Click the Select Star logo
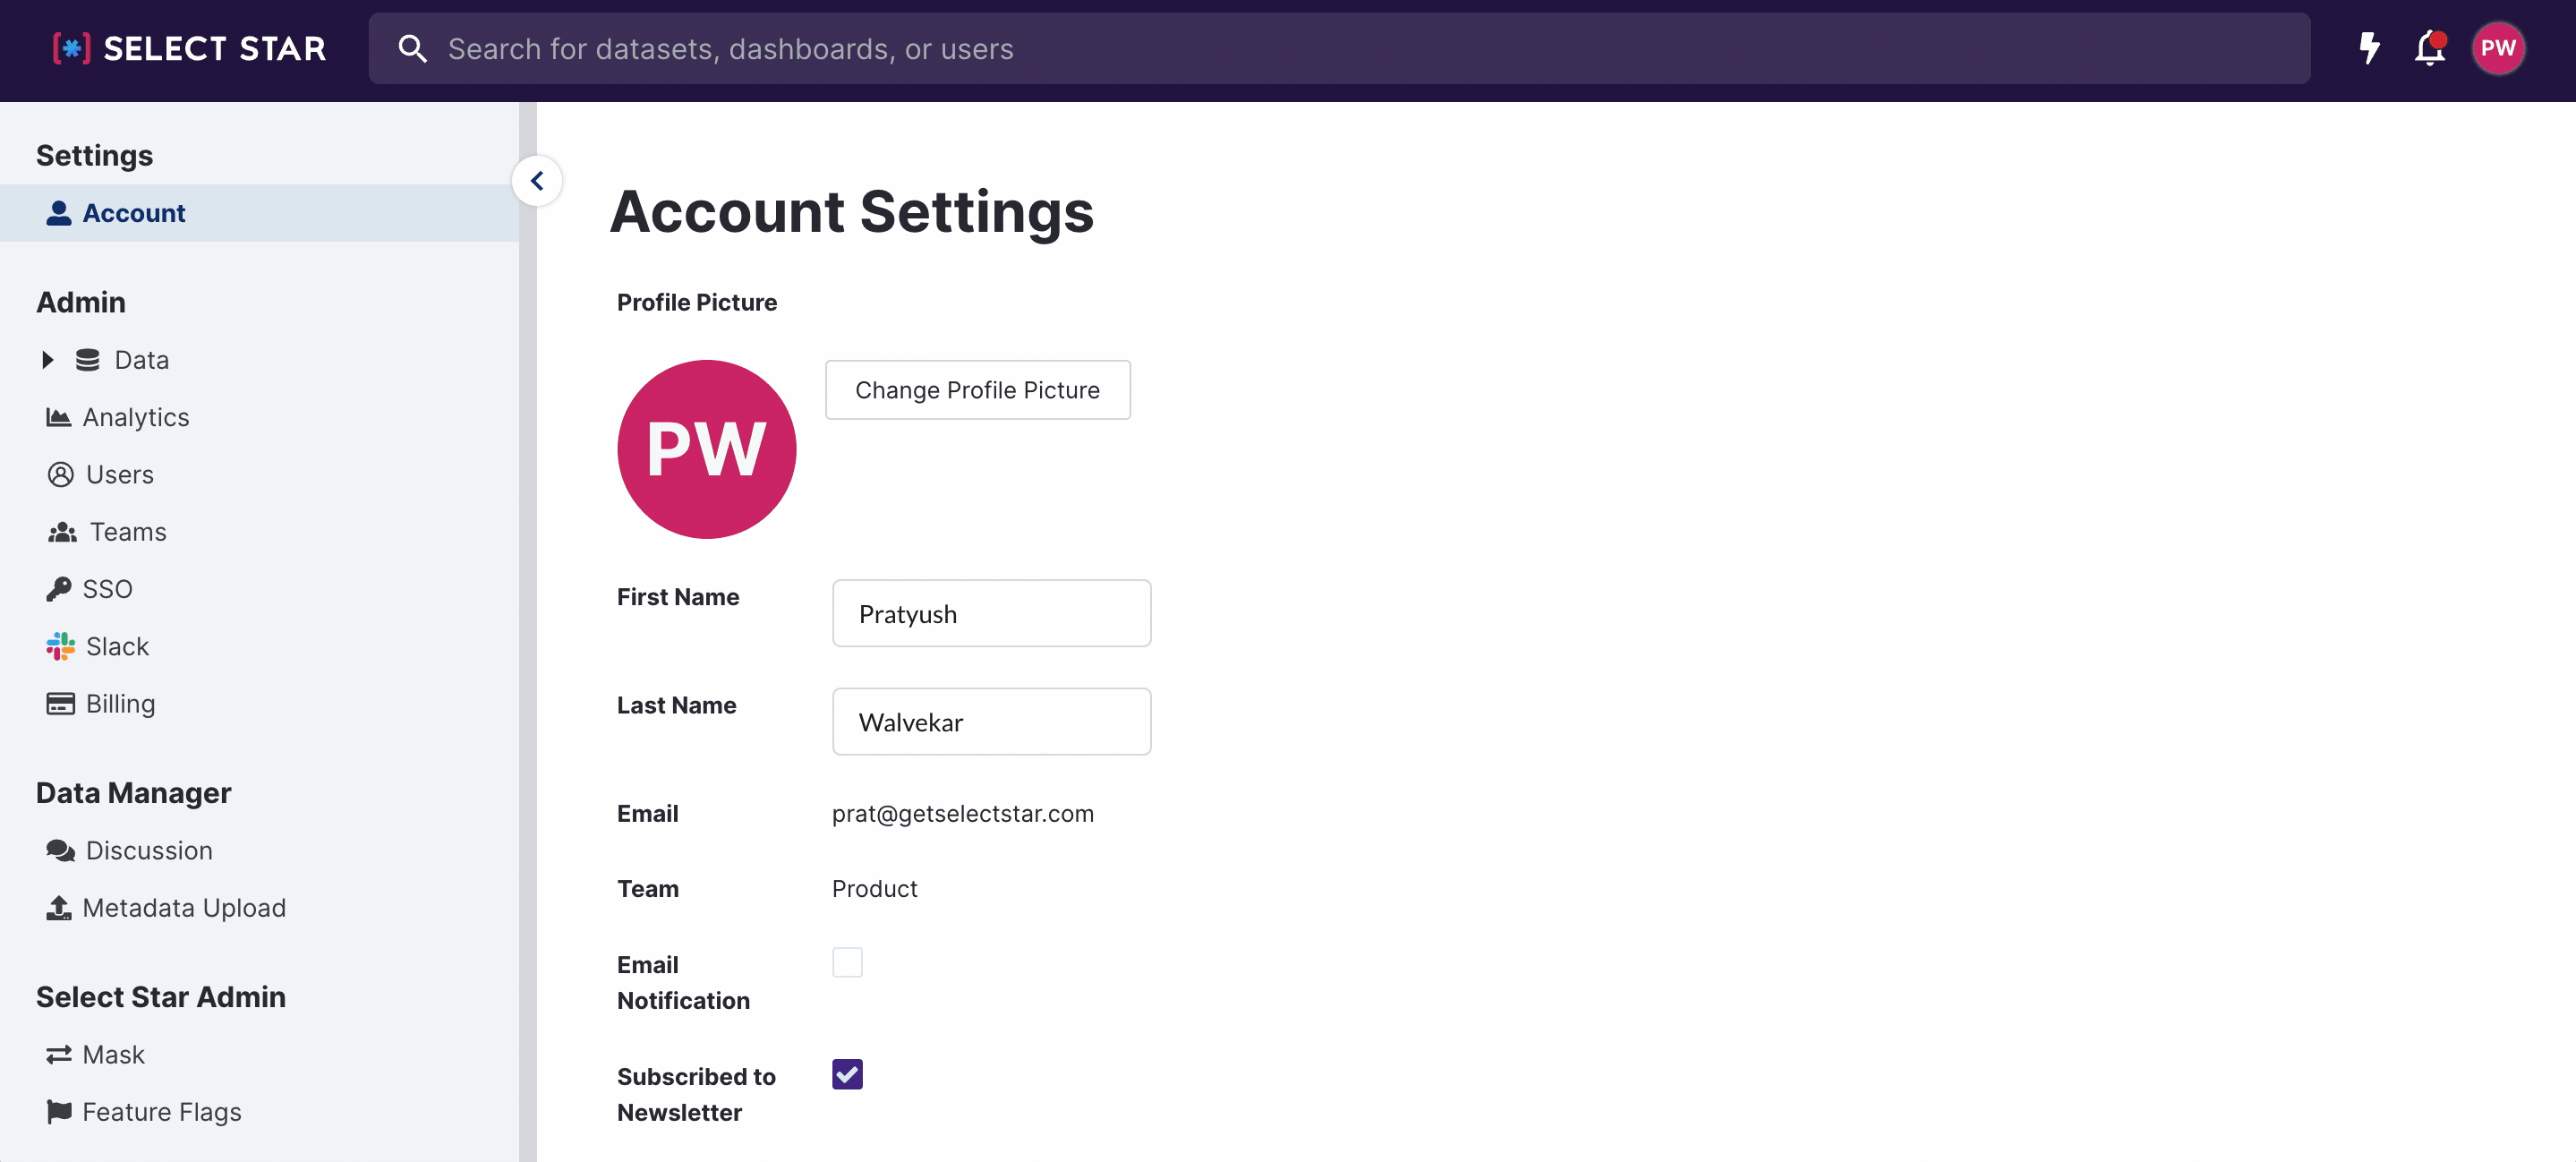The height and width of the screenshot is (1162, 2576). coord(190,48)
